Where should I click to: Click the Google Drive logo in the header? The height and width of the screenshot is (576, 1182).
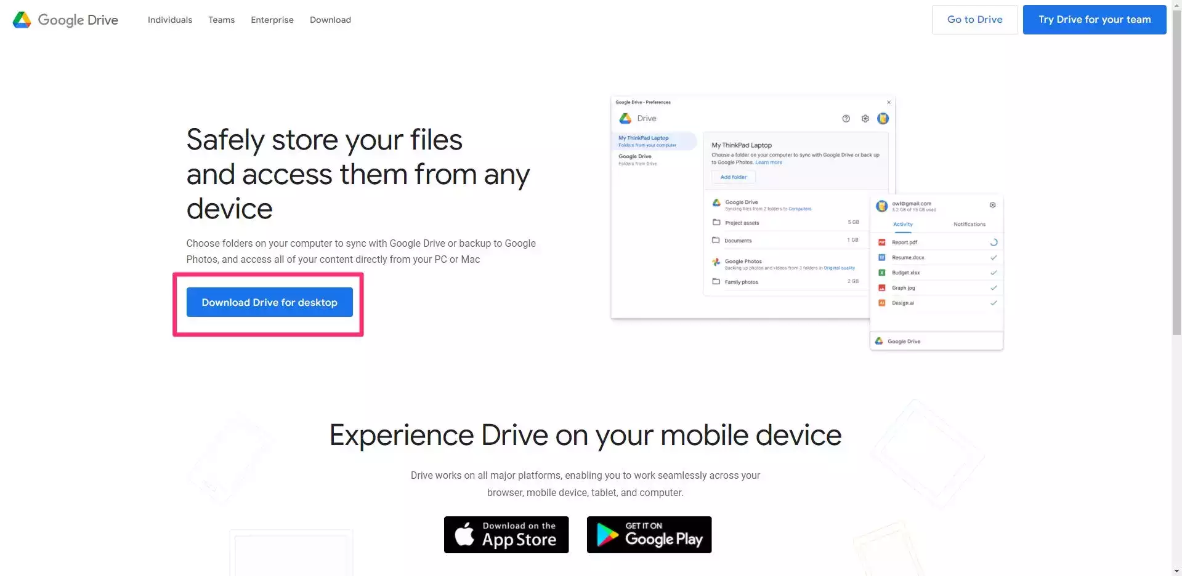coord(65,20)
